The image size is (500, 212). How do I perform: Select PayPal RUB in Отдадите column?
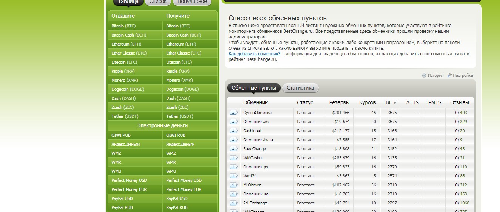(135, 207)
